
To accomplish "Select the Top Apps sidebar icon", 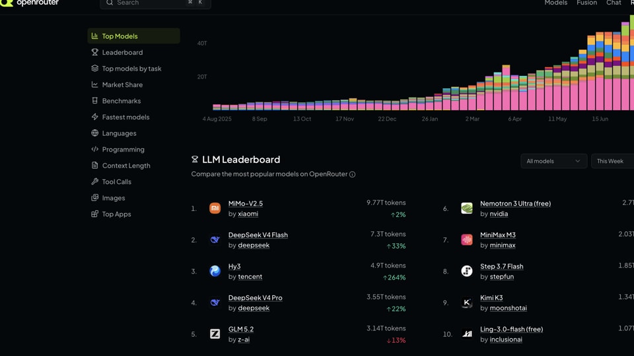I will pyautogui.click(x=94, y=214).
